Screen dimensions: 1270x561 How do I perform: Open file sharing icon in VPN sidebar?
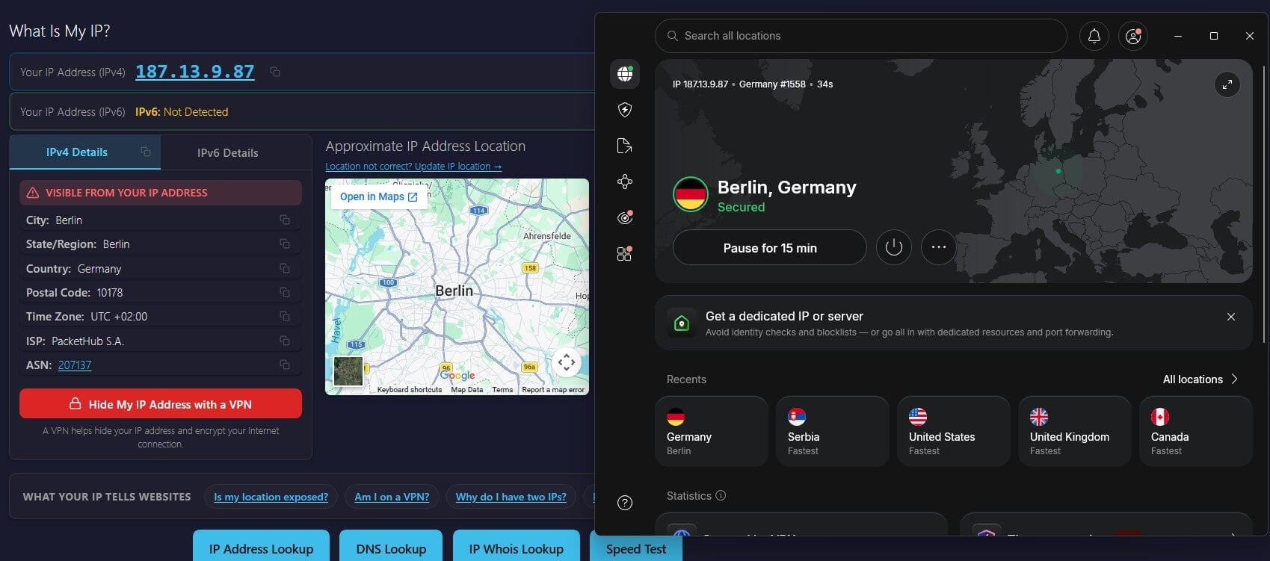pyautogui.click(x=625, y=146)
